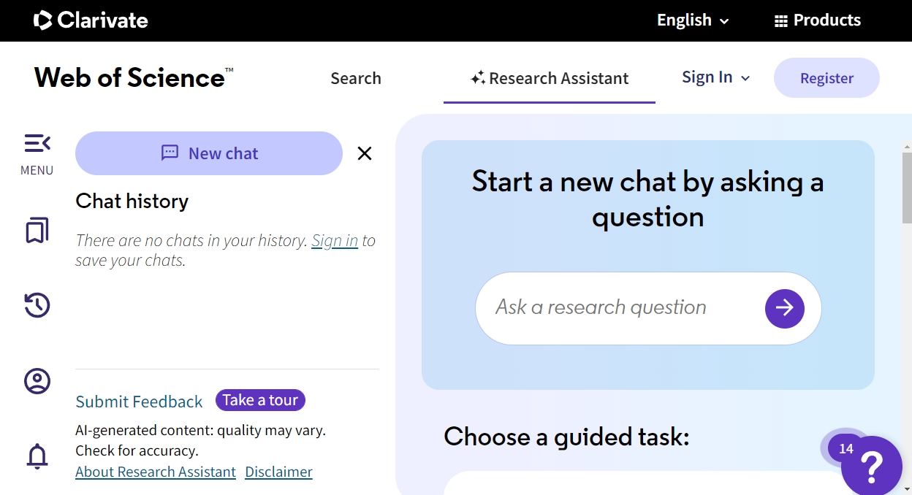Click the profile user icon in sidebar
The height and width of the screenshot is (495, 912).
coord(37,381)
